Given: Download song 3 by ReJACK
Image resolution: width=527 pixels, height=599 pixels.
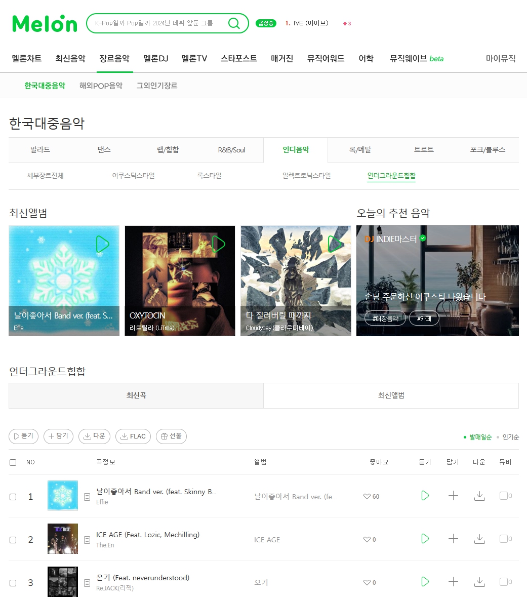Looking at the screenshot, I should pyautogui.click(x=479, y=582).
